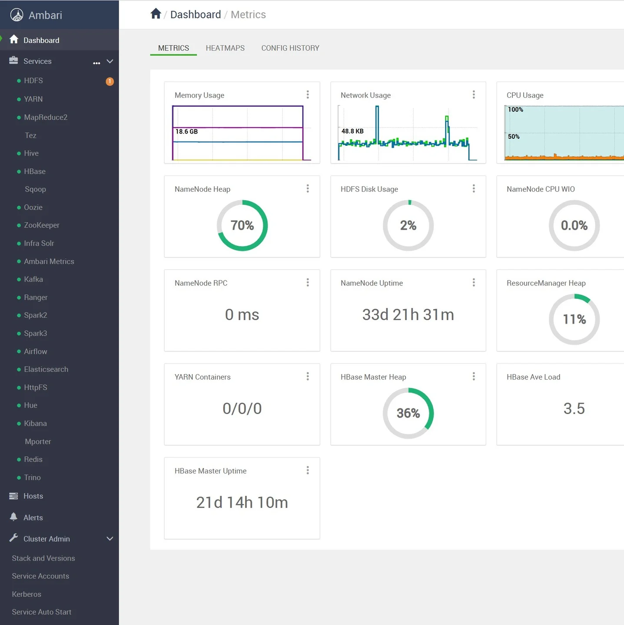The height and width of the screenshot is (625, 624).
Task: Open the ZooKeeper service
Action: pyautogui.click(x=42, y=225)
